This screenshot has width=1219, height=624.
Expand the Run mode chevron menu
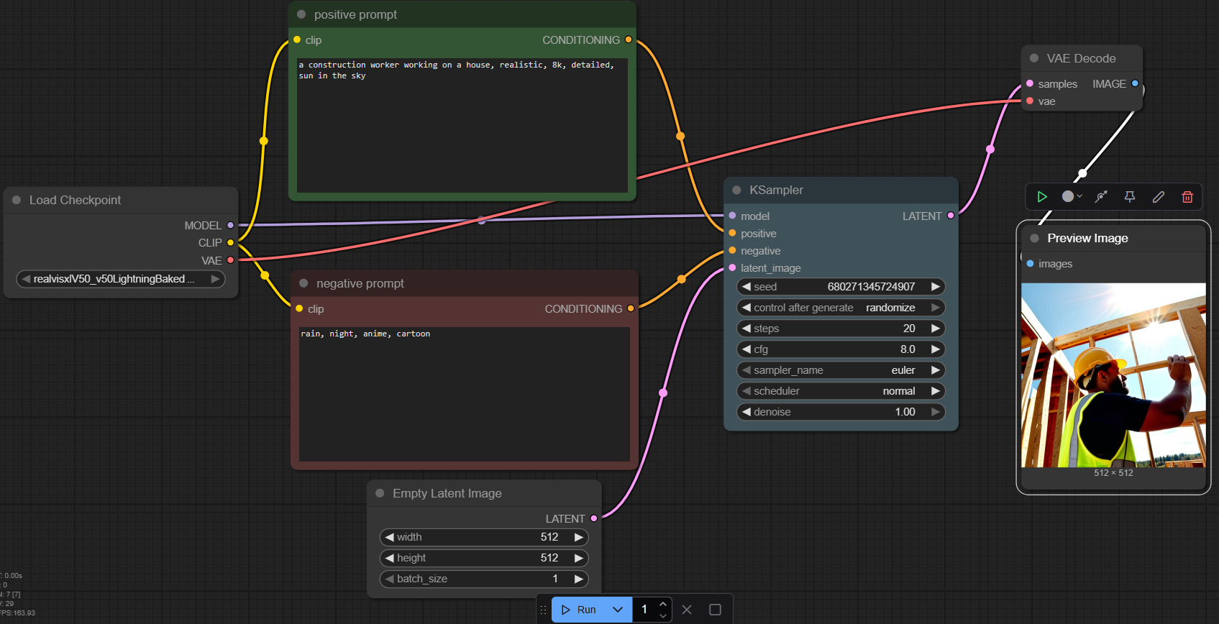tap(618, 610)
